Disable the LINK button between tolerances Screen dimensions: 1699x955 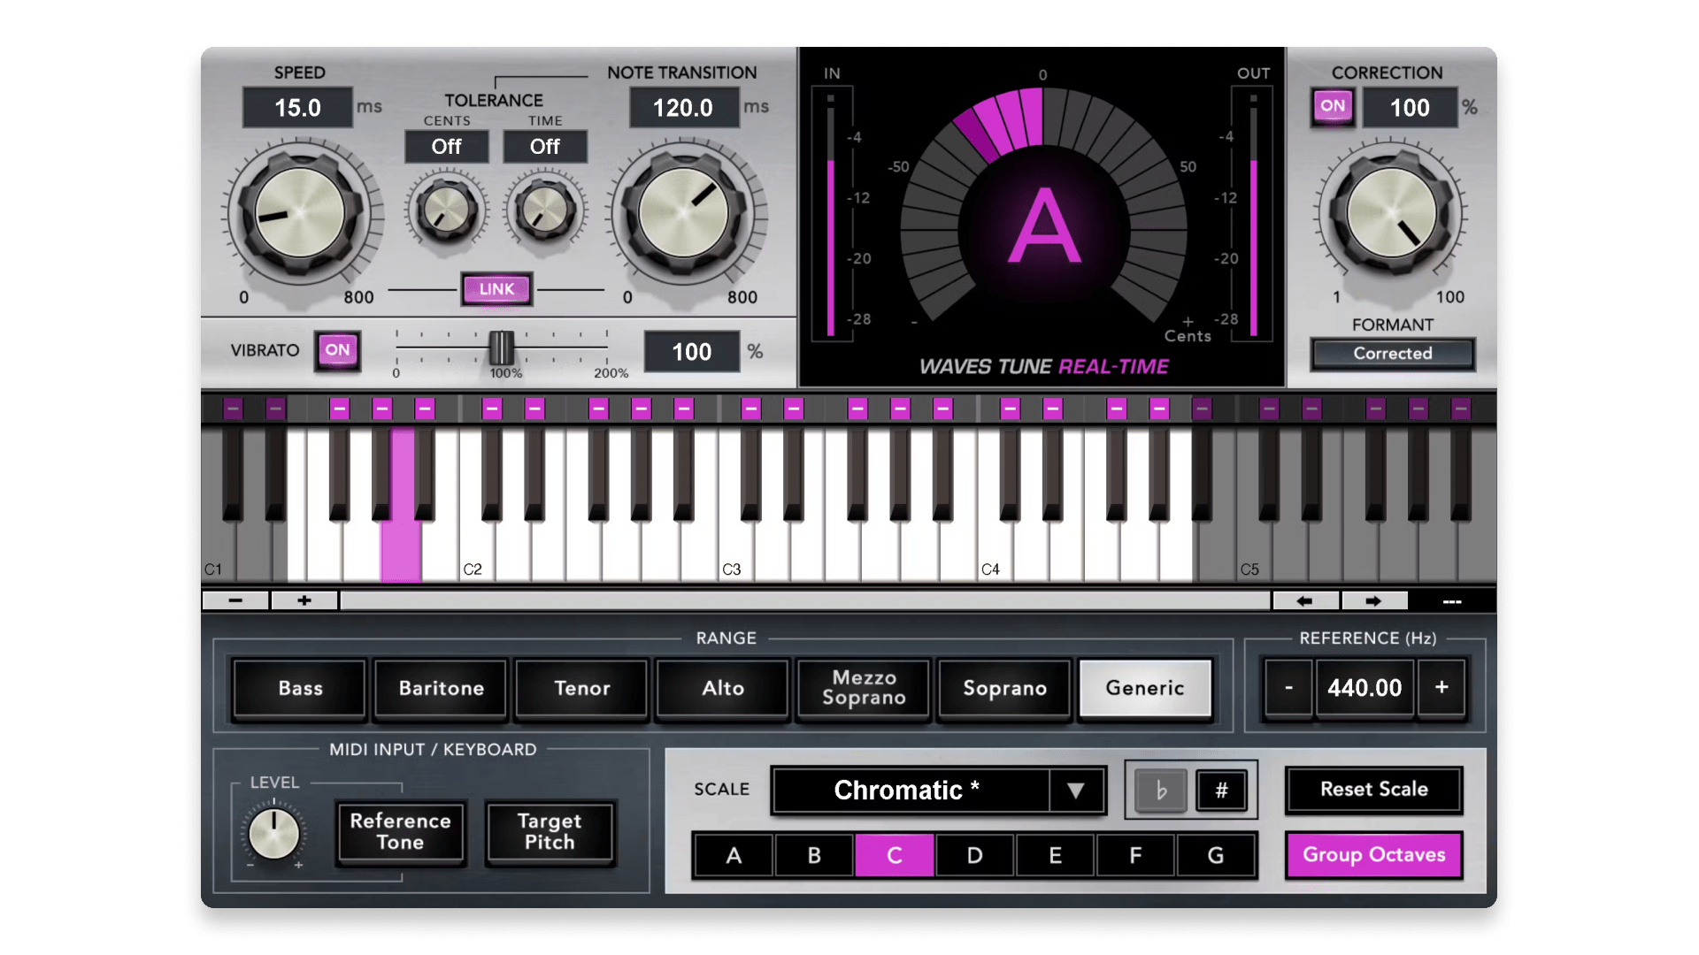click(x=496, y=288)
